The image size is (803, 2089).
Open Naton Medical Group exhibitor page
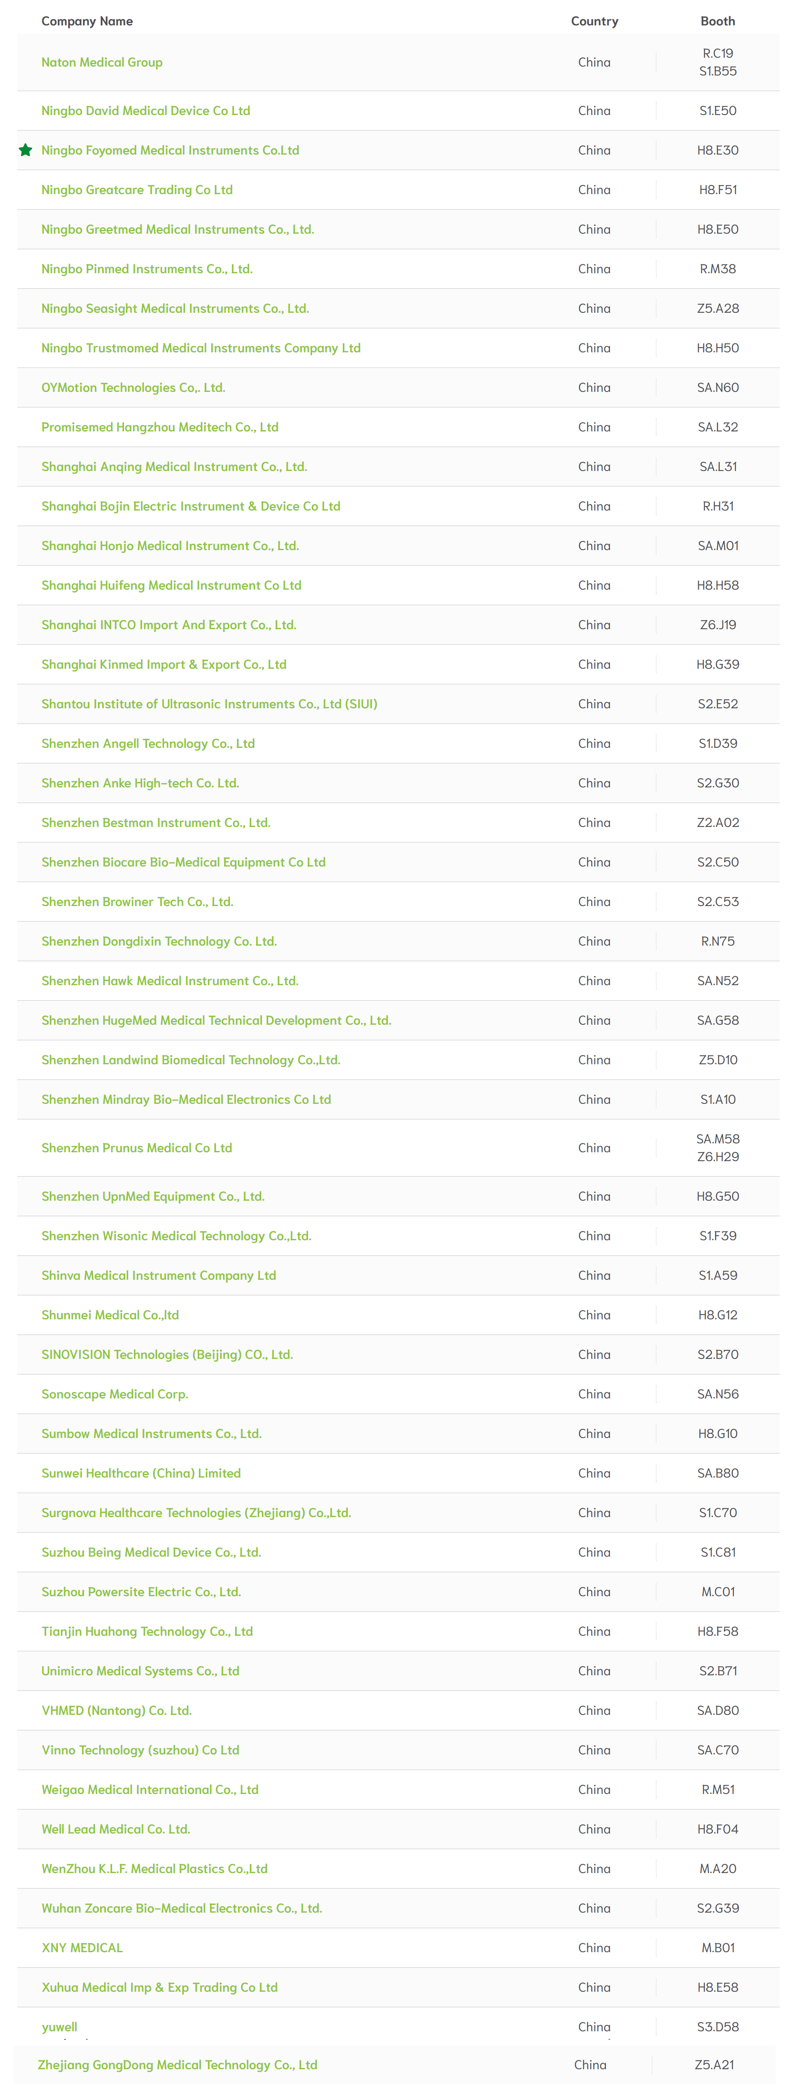tap(102, 63)
